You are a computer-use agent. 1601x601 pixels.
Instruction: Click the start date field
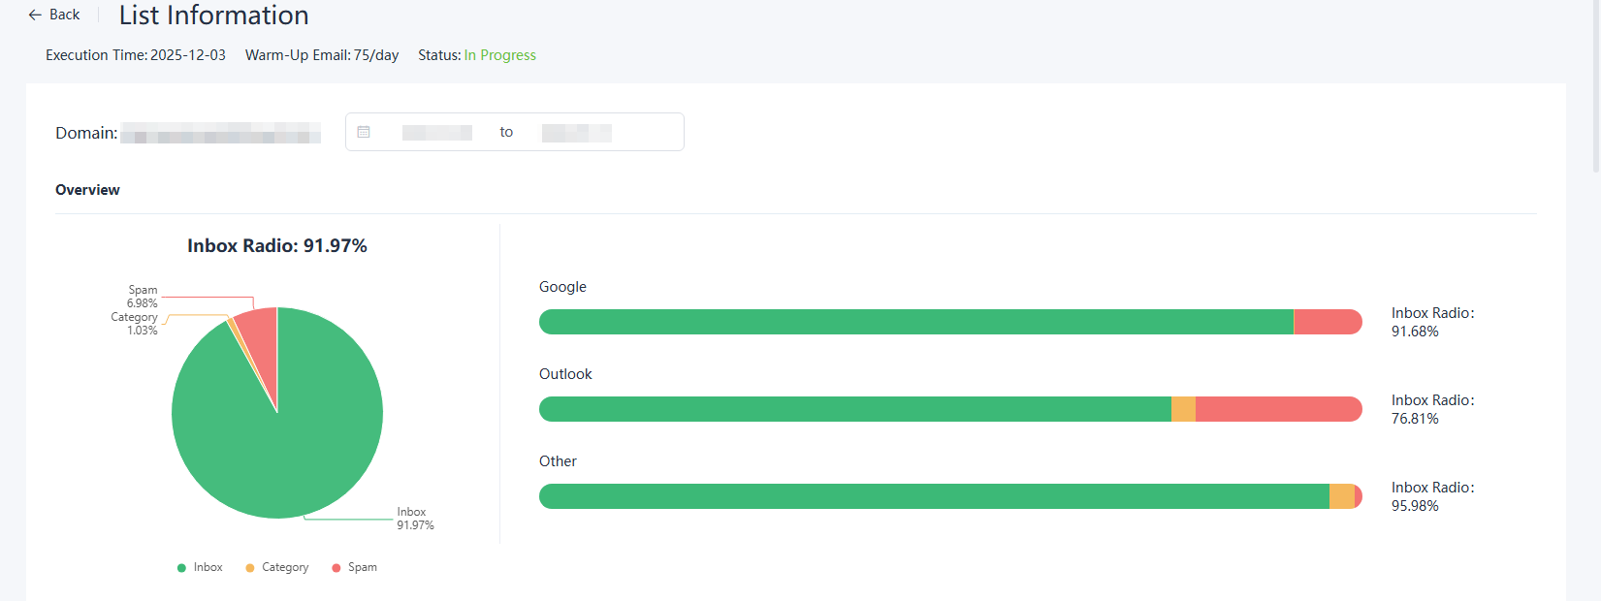(436, 132)
